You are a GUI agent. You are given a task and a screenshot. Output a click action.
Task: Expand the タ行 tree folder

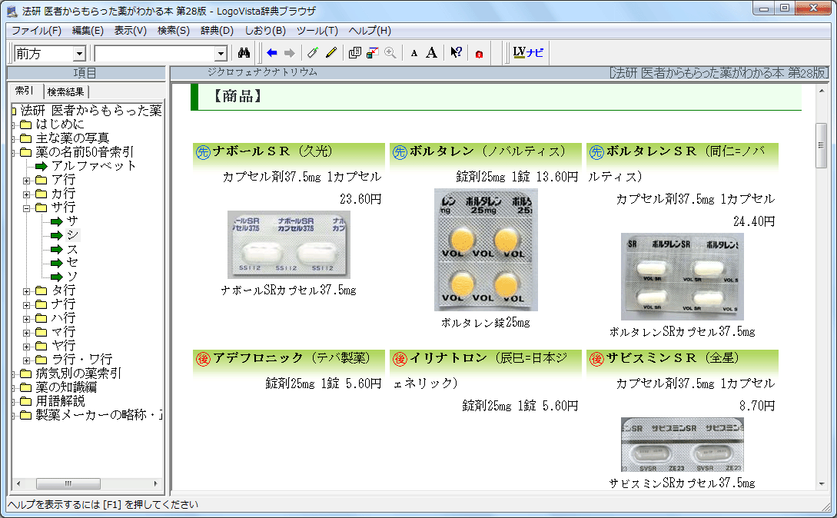pyautogui.click(x=27, y=291)
